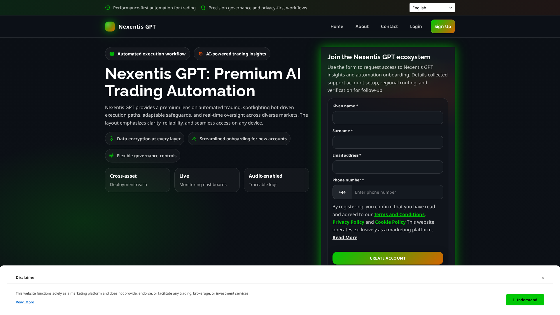Open the Terms and Conditions link
Screen dimensions: 560x315
[x=399, y=214]
